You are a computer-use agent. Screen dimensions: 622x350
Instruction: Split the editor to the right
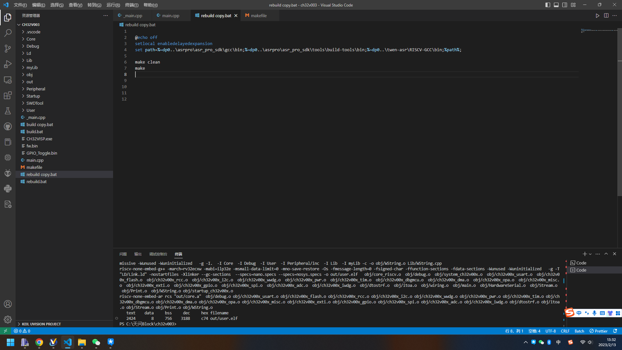point(606,16)
